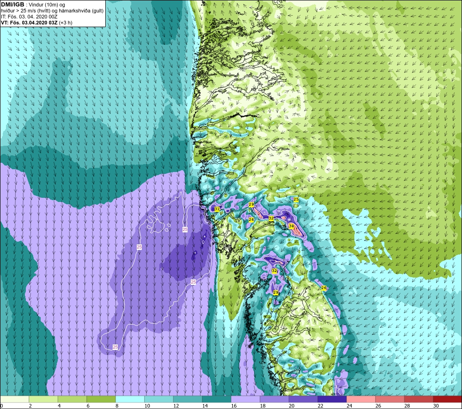This screenshot has height=409, width=462.
Task: Click the legend scale number 8
Action: tap(117, 406)
